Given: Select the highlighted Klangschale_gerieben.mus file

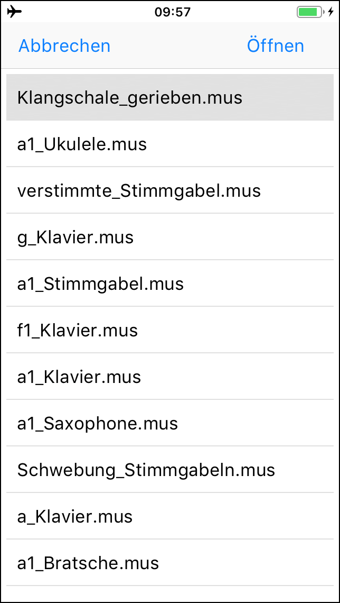Looking at the screenshot, I should coord(170,98).
